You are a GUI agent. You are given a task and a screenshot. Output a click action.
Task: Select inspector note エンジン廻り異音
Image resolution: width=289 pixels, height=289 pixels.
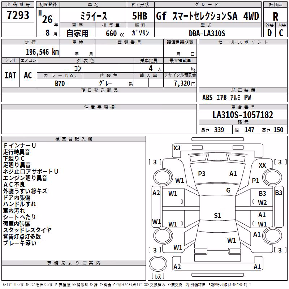click(25, 178)
